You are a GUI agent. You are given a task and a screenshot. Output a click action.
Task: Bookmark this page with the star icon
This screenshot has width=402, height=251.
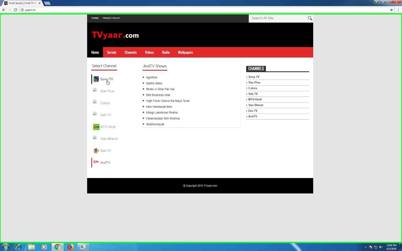pyautogui.click(x=391, y=10)
